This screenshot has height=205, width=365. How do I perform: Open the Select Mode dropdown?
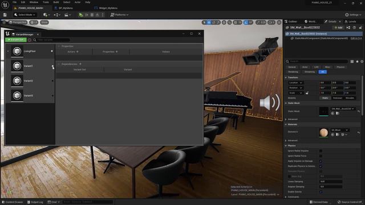[x=25, y=15]
